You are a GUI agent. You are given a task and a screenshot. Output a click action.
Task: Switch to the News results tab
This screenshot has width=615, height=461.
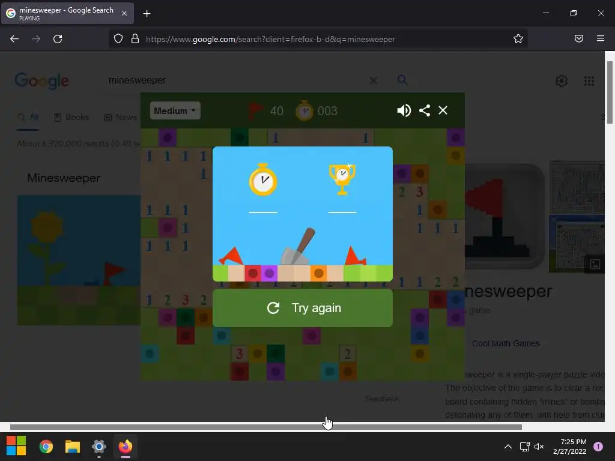click(120, 117)
